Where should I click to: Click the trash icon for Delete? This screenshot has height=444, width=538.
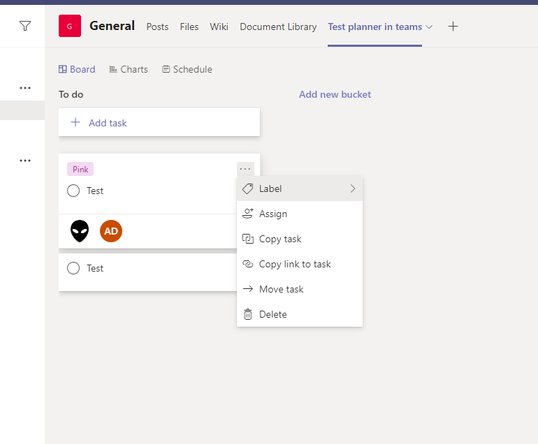coord(248,314)
